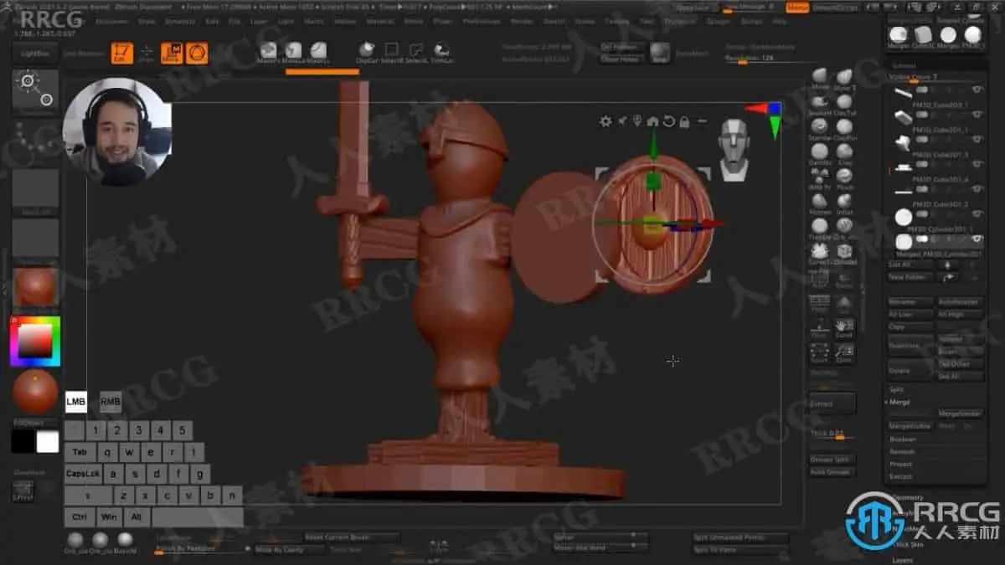Screen dimensions: 1005x565
Task: Expand the Remesh section
Action: pyautogui.click(x=902, y=452)
